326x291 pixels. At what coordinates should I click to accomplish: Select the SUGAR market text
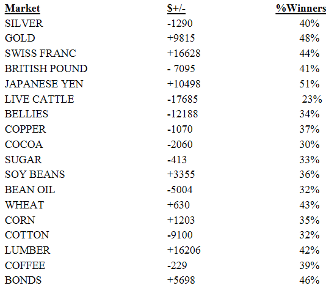coord(23,160)
